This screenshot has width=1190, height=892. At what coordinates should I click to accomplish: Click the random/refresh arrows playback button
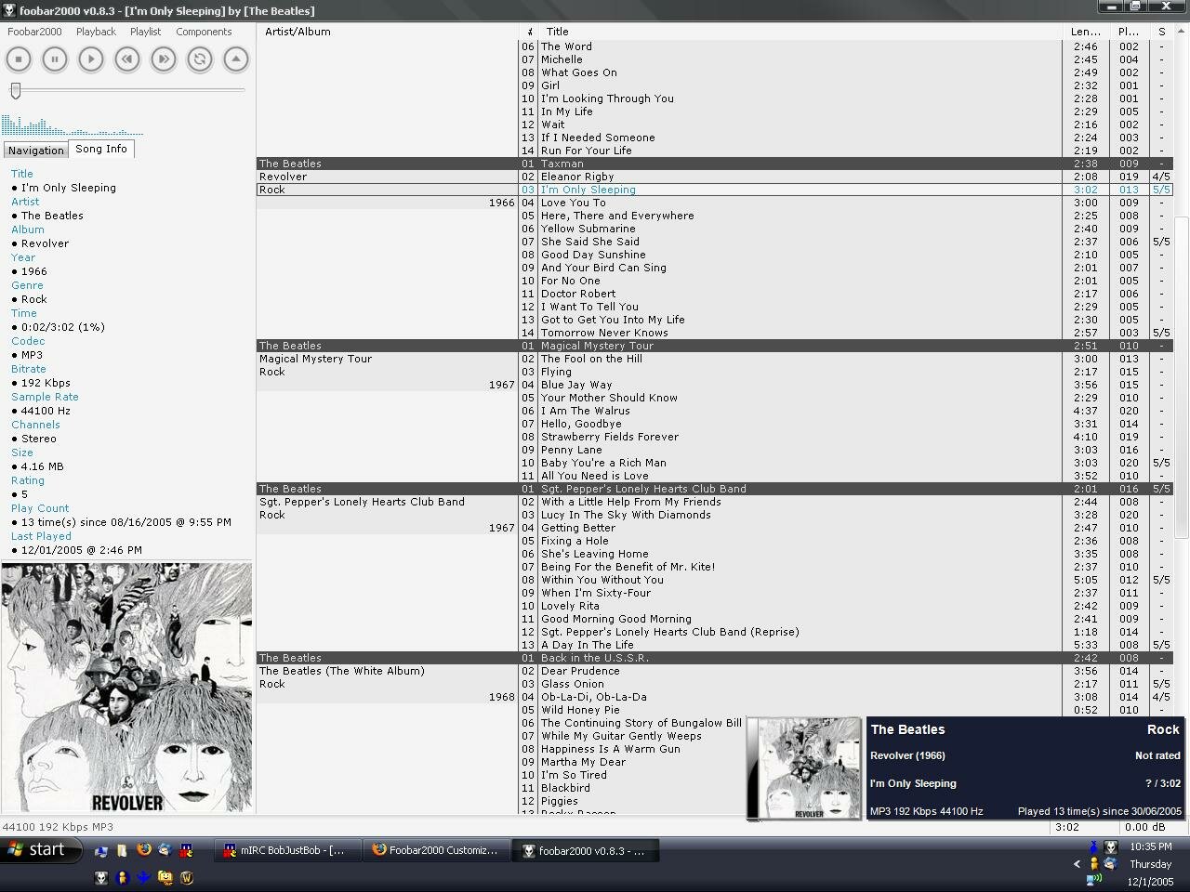tap(200, 59)
